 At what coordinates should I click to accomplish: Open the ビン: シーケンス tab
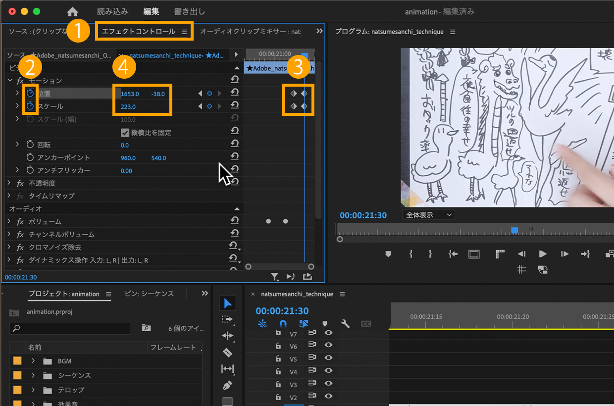tap(149, 294)
